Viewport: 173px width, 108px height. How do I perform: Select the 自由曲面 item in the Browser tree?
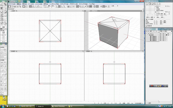(x=151, y=35)
